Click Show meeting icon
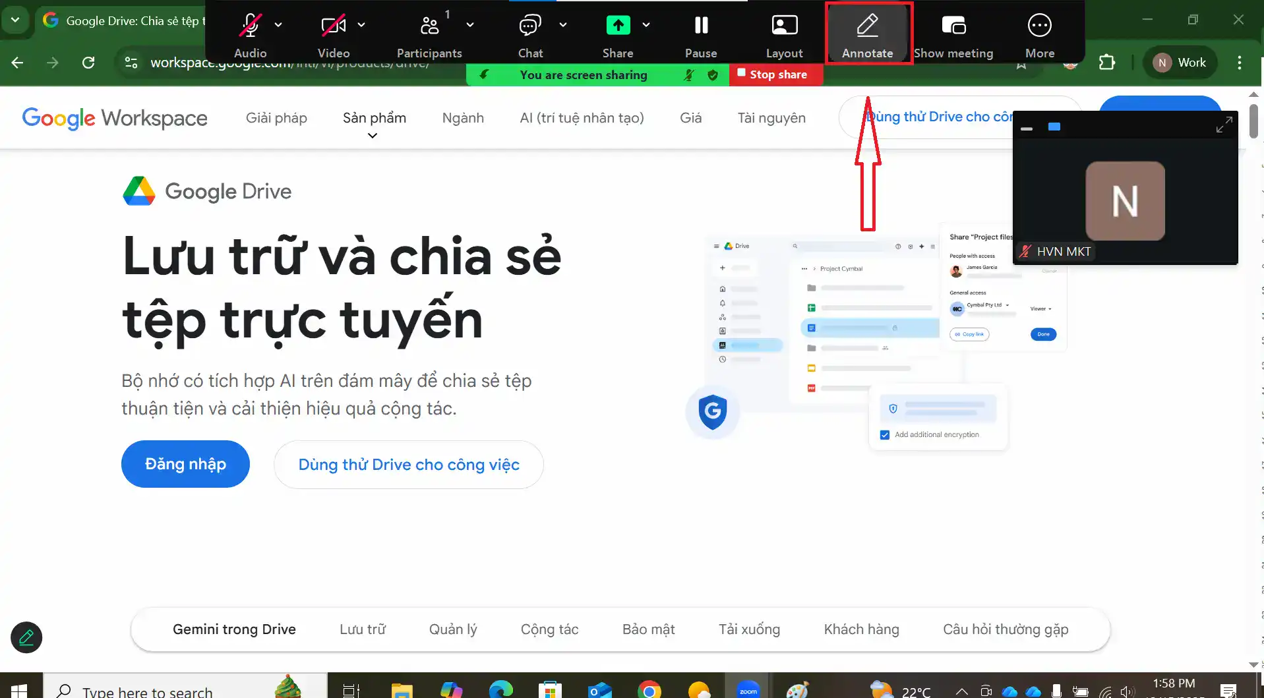The height and width of the screenshot is (698, 1264). pos(953,26)
